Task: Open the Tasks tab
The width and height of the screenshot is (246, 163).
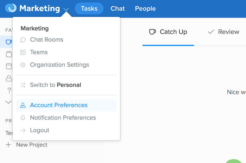Action: pos(89,8)
